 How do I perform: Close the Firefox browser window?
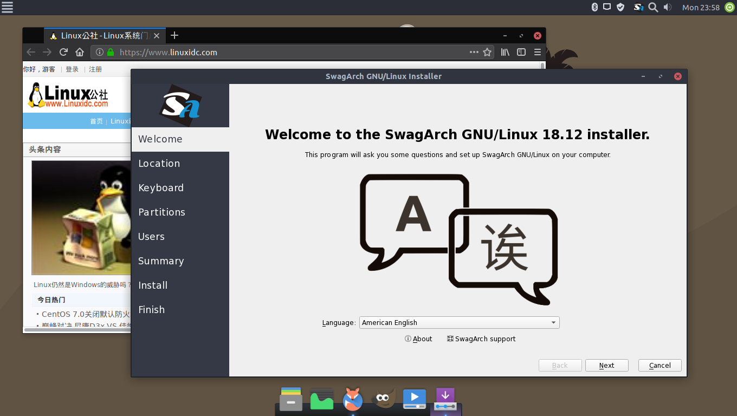click(x=537, y=36)
